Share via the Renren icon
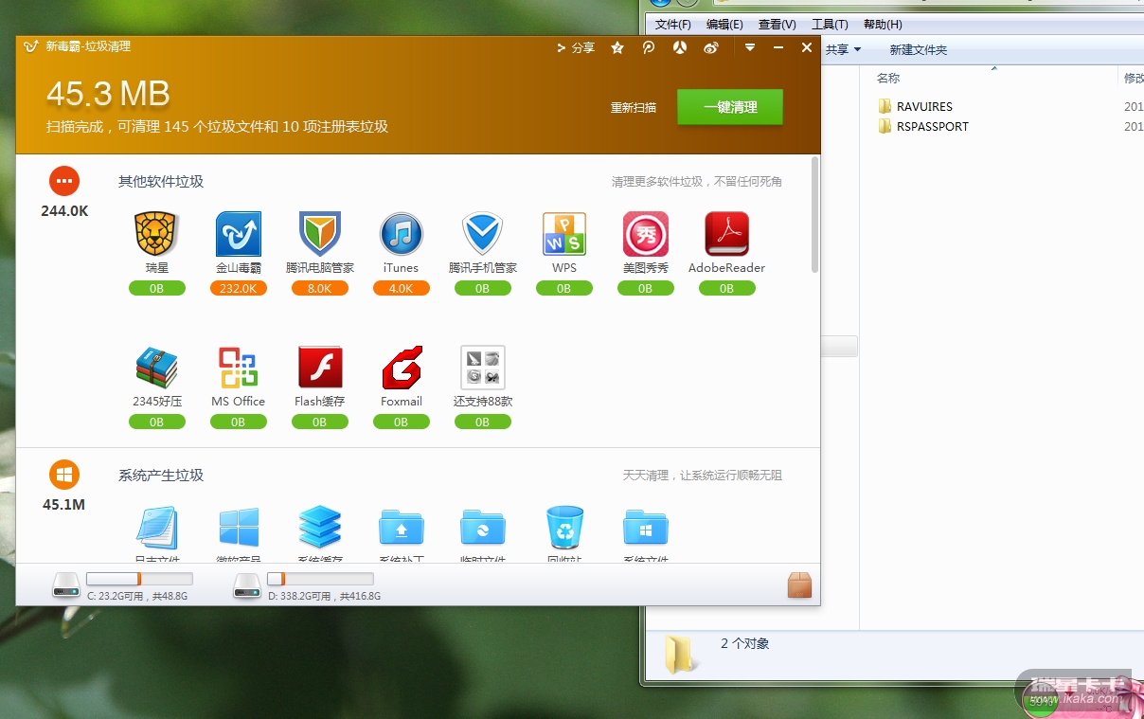The height and width of the screenshot is (719, 1144). [x=680, y=47]
